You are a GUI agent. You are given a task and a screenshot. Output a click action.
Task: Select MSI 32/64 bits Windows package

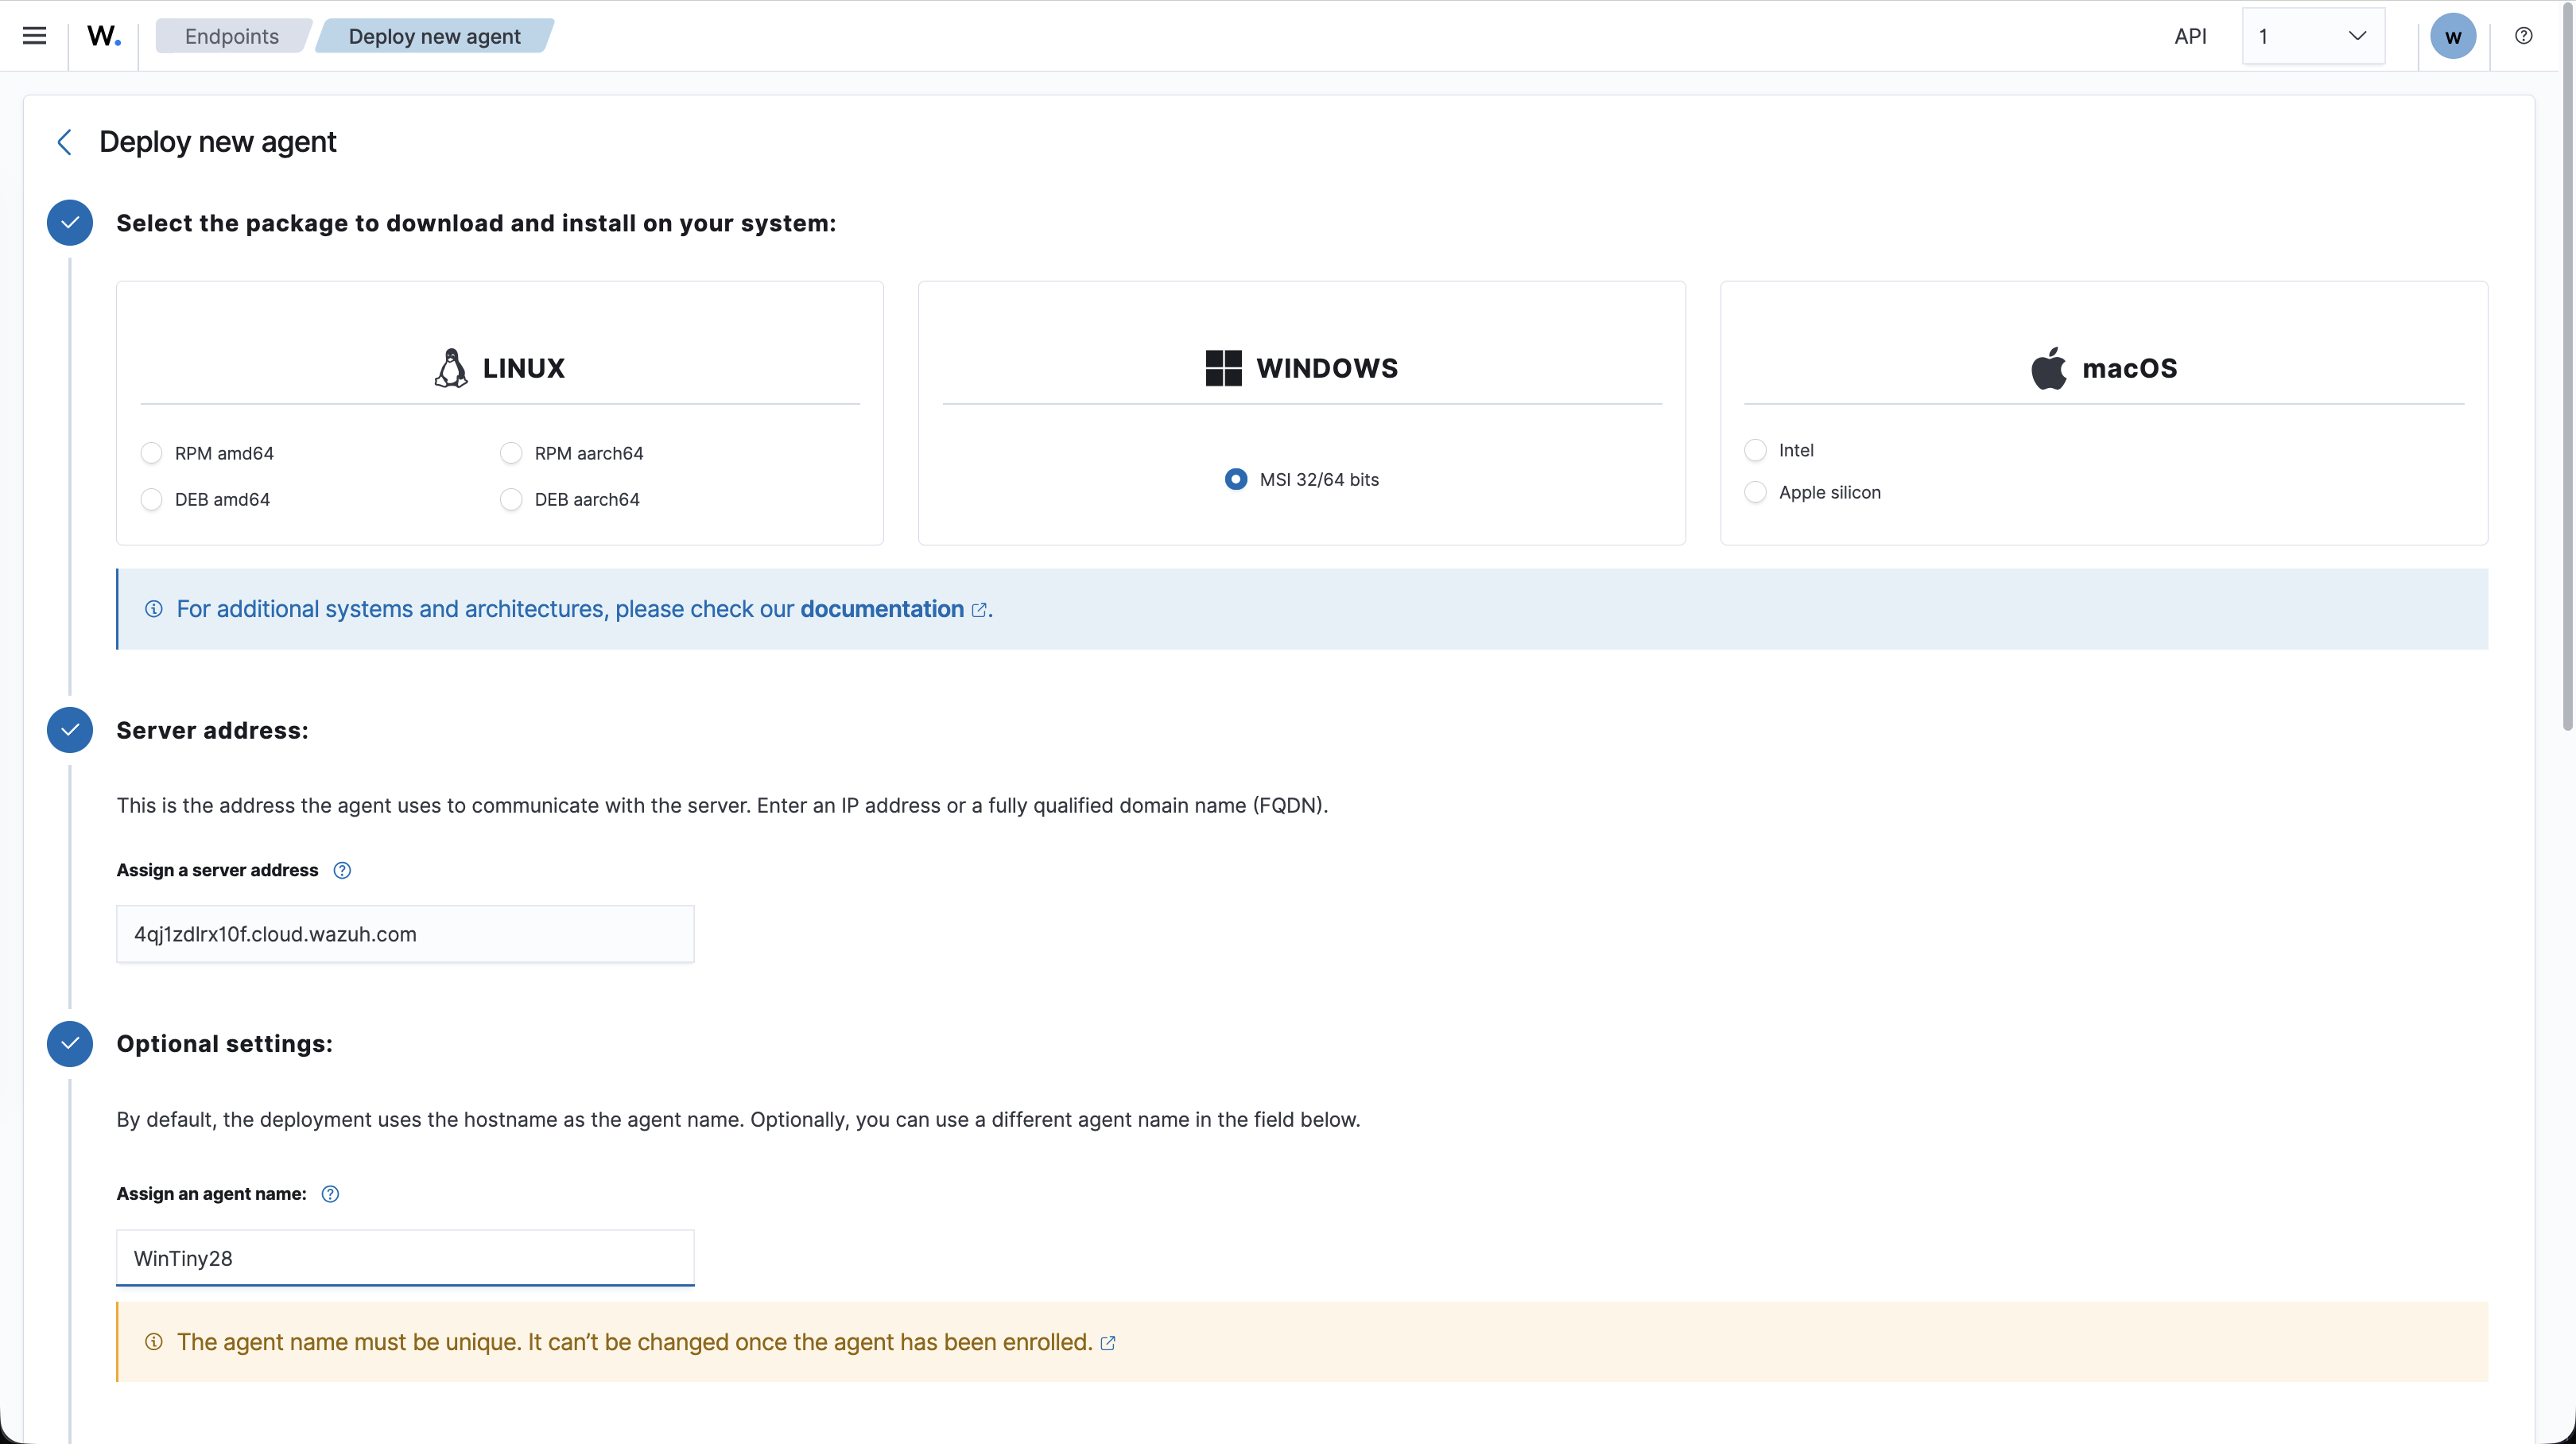(1236, 479)
